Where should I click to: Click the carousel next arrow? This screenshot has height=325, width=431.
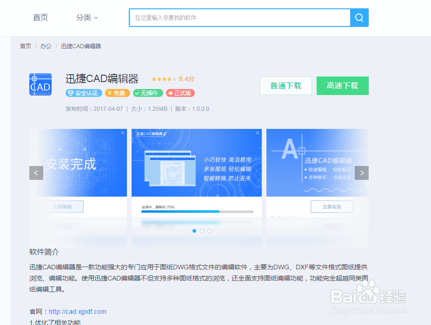pos(362,173)
